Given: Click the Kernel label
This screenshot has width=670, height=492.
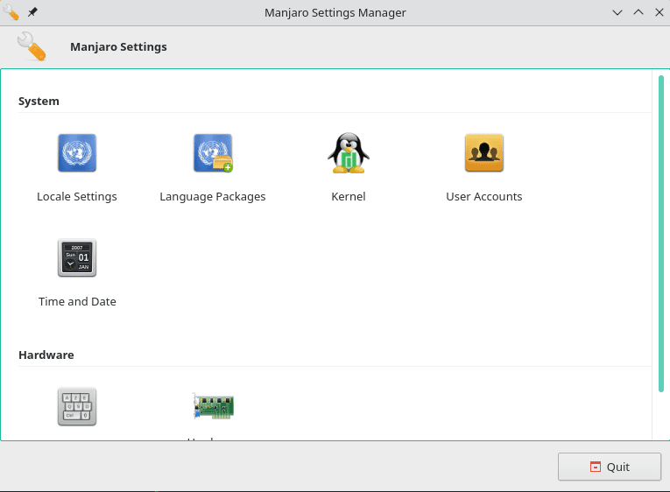Looking at the screenshot, I should coord(349,196).
